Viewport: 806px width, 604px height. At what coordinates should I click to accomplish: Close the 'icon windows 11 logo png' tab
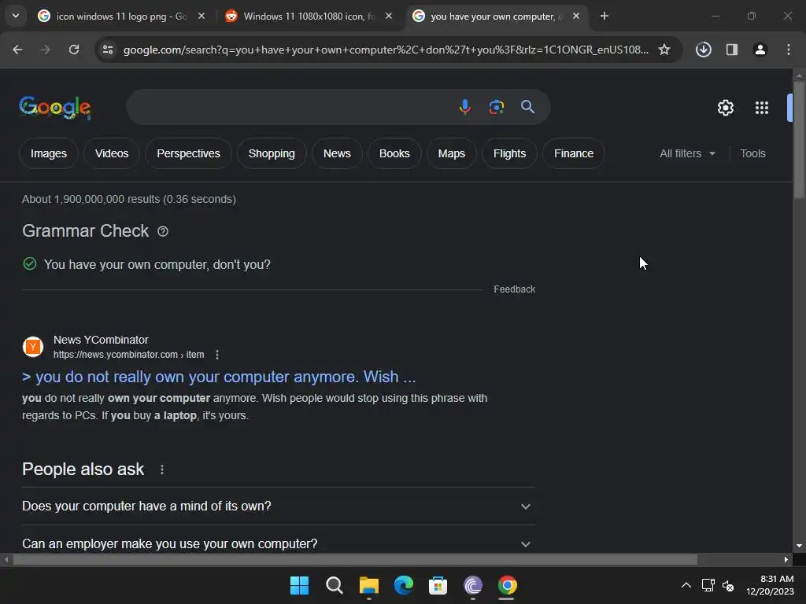[x=201, y=17]
